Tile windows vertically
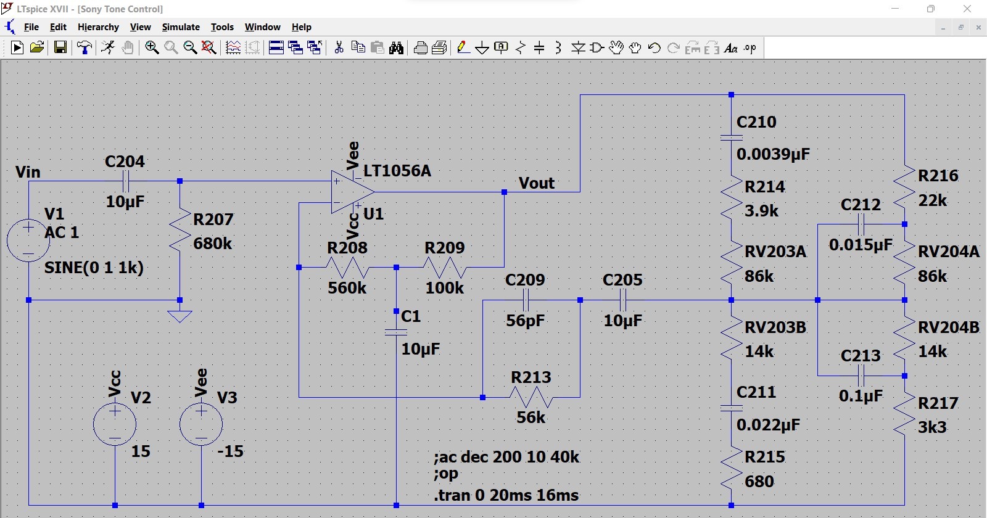Image resolution: width=987 pixels, height=518 pixels. 295,47
